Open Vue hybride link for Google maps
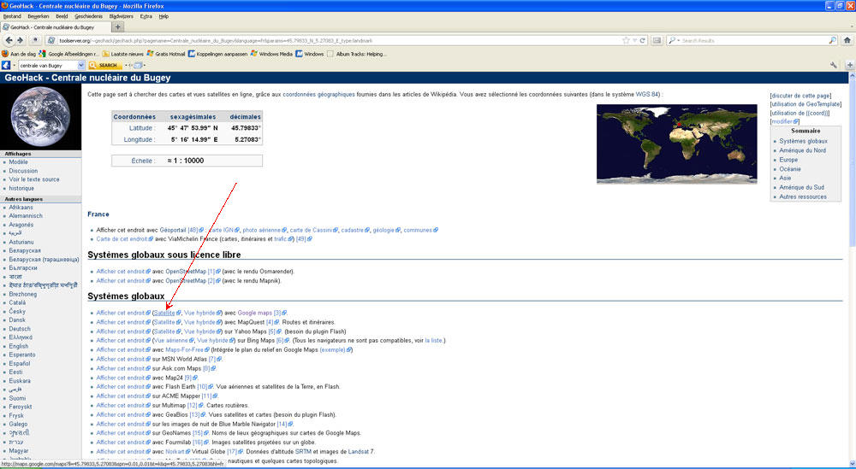This screenshot has height=469, width=856. (199, 314)
